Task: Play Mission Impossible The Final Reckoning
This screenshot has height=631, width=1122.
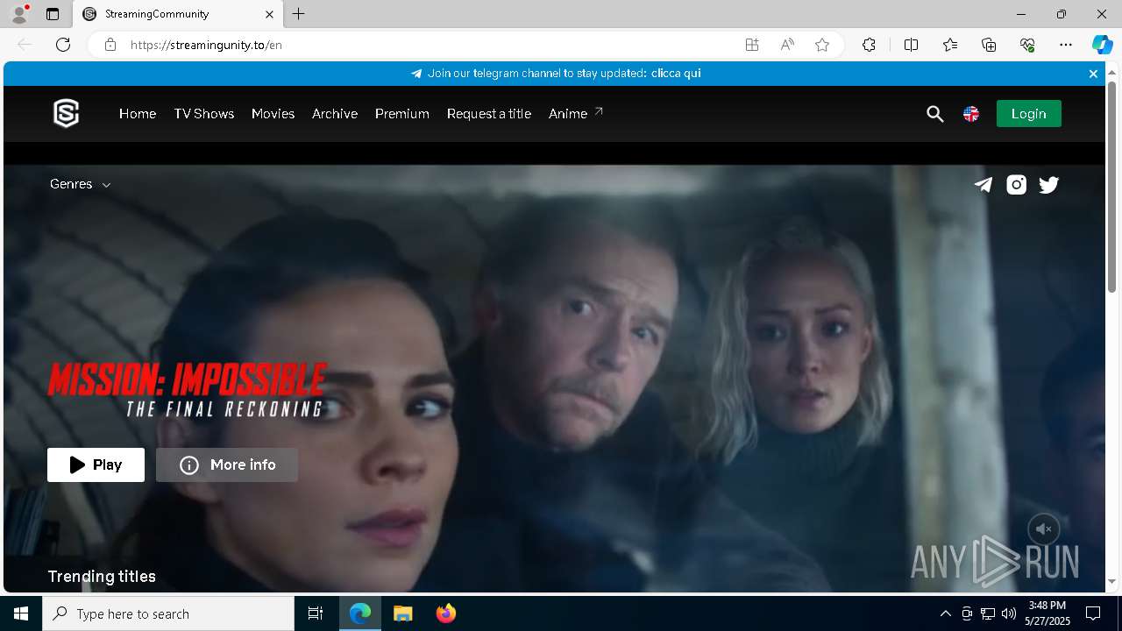Action: 96,464
